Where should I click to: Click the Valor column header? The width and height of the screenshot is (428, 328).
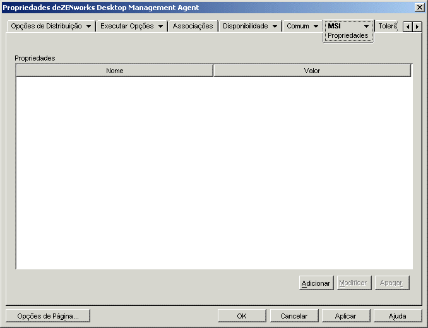click(x=312, y=71)
